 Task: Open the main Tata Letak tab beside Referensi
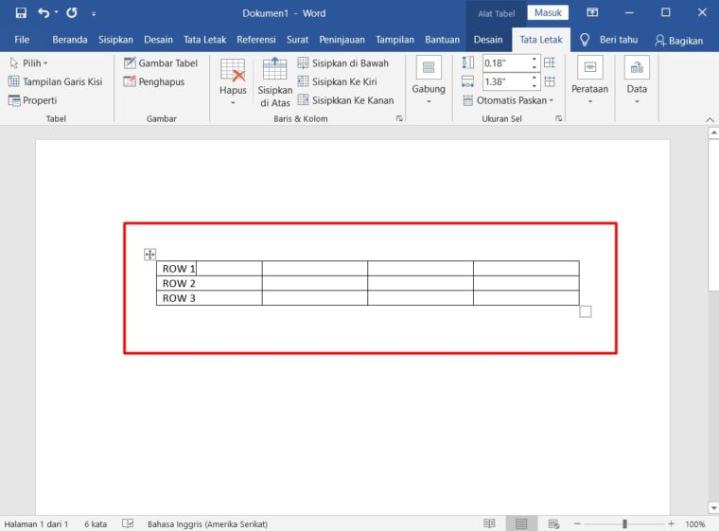[204, 40]
